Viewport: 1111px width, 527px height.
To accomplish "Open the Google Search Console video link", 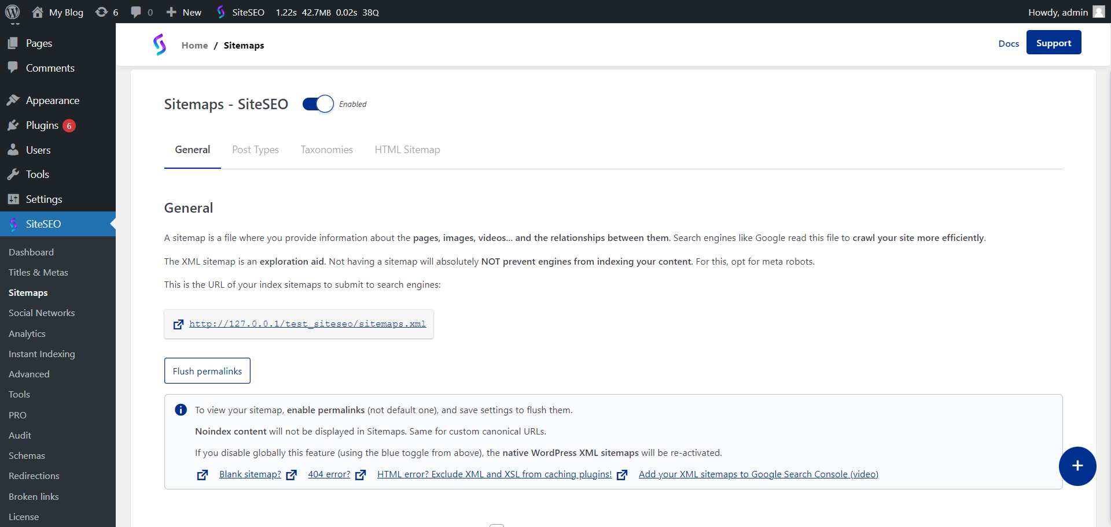I will 759,474.
